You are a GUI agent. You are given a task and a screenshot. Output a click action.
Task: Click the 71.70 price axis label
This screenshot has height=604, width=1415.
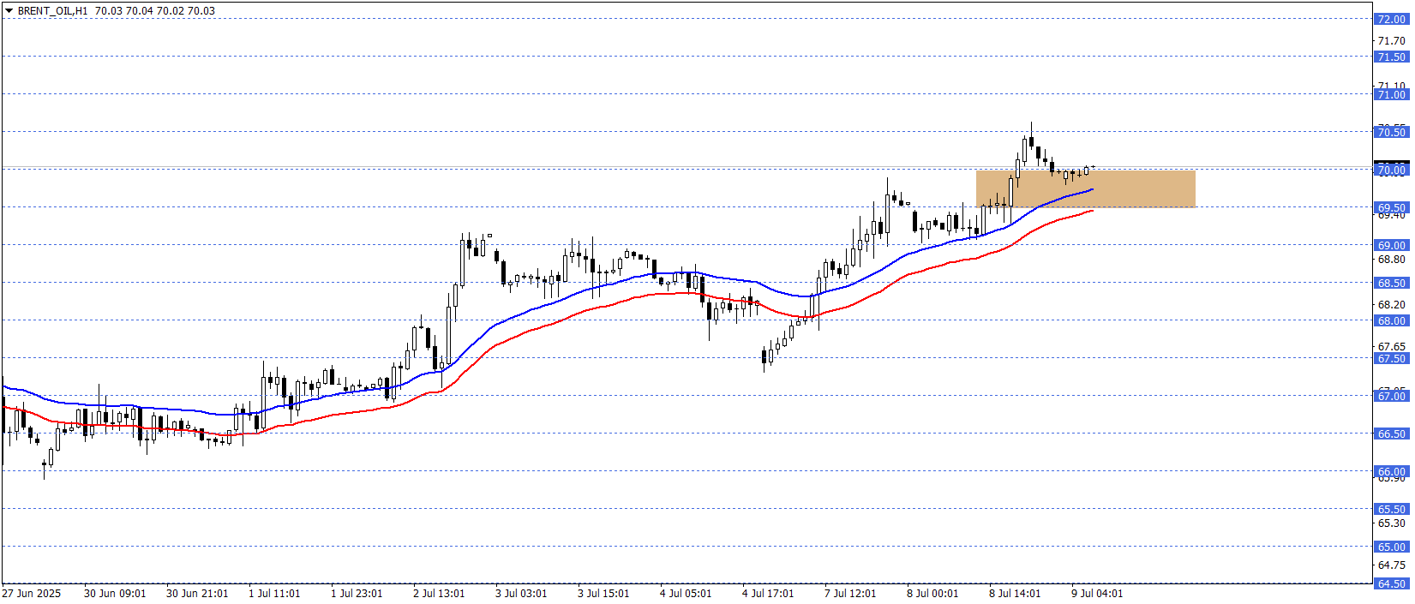(x=1392, y=40)
